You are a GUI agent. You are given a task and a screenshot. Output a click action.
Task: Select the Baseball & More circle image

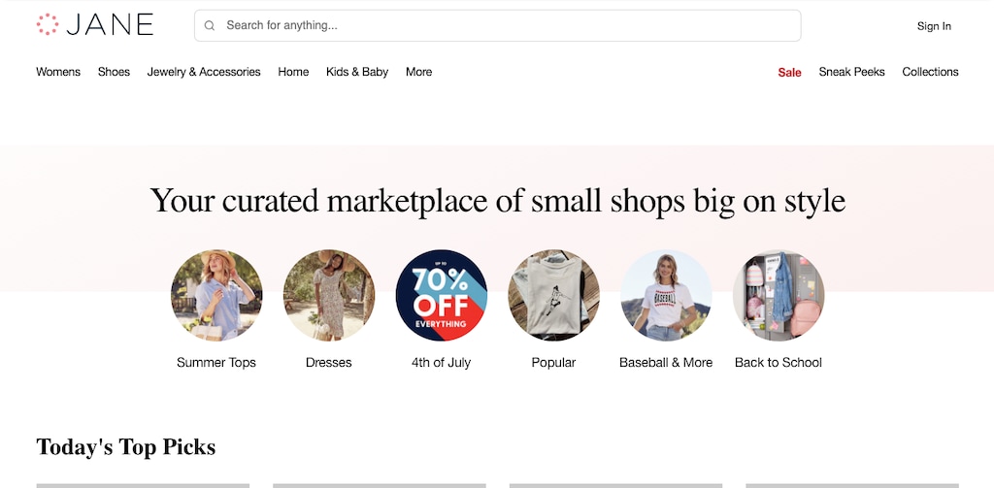(x=666, y=295)
